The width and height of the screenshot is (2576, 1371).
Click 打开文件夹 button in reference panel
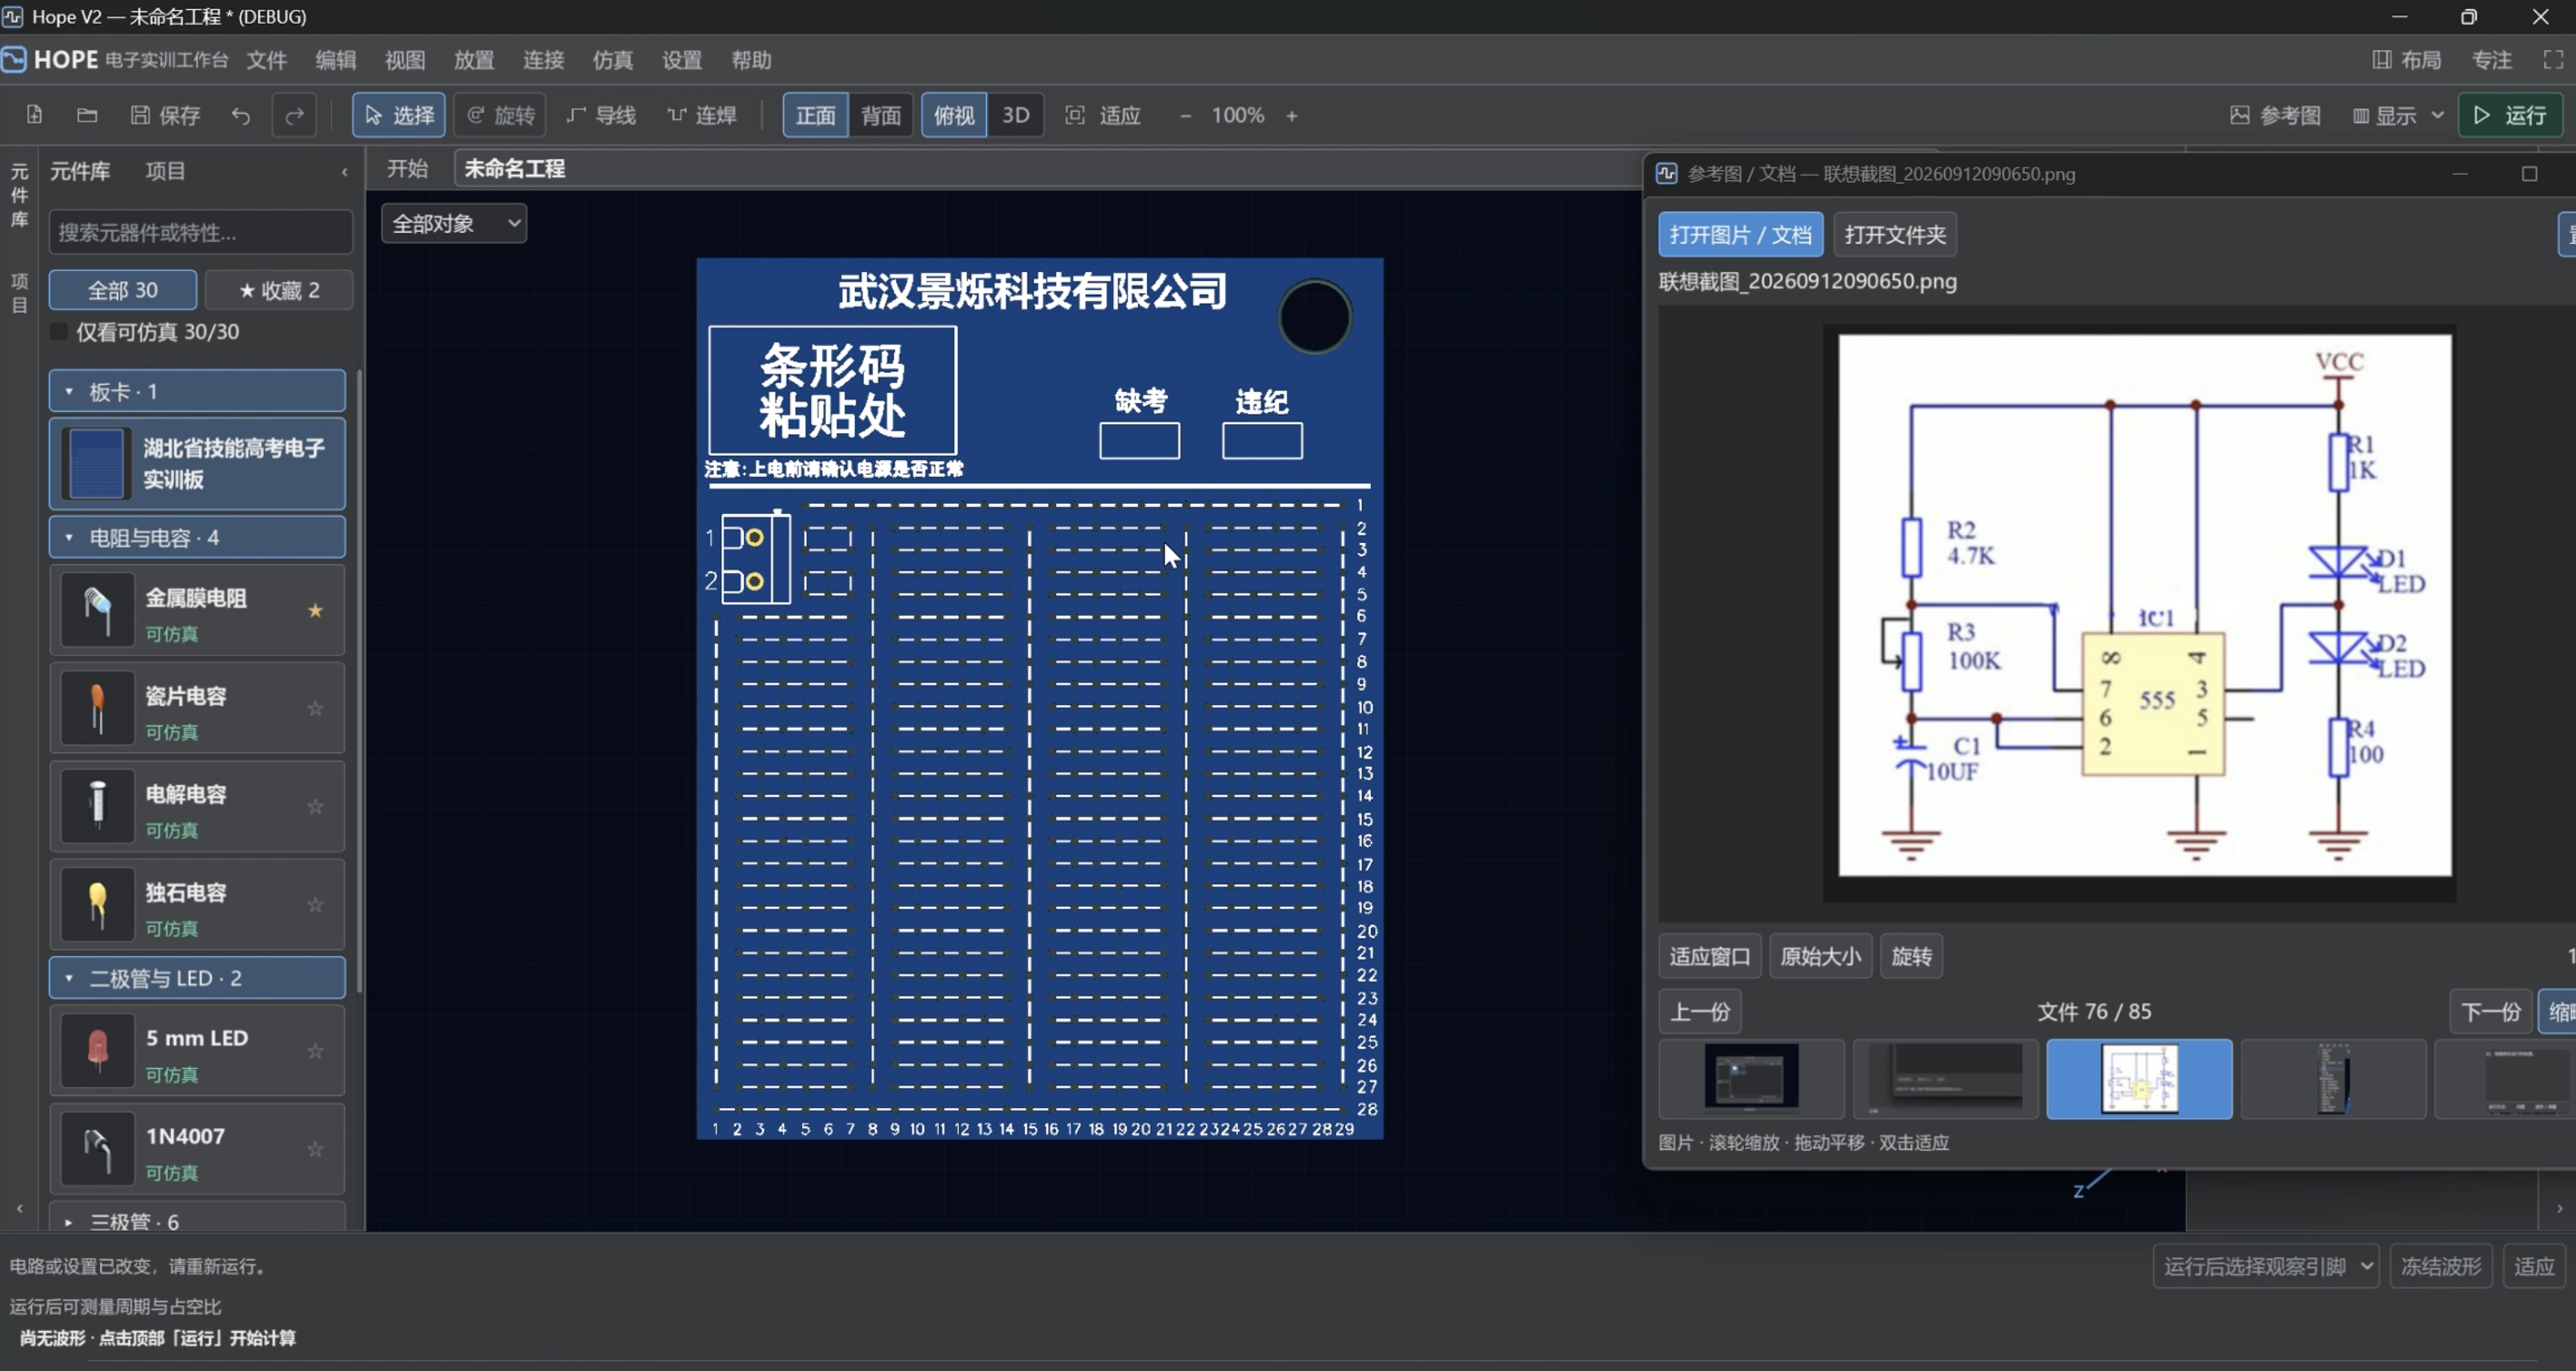coord(1895,234)
